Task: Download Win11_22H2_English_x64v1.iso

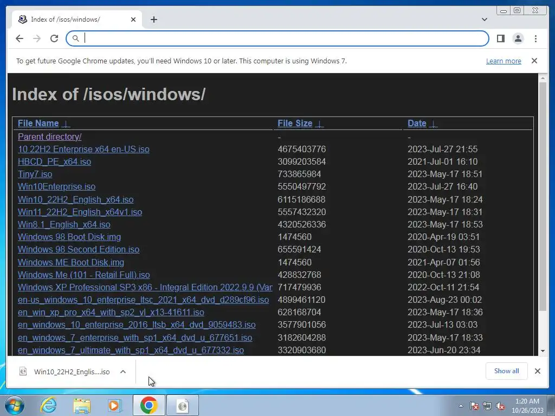Action: coord(80,212)
